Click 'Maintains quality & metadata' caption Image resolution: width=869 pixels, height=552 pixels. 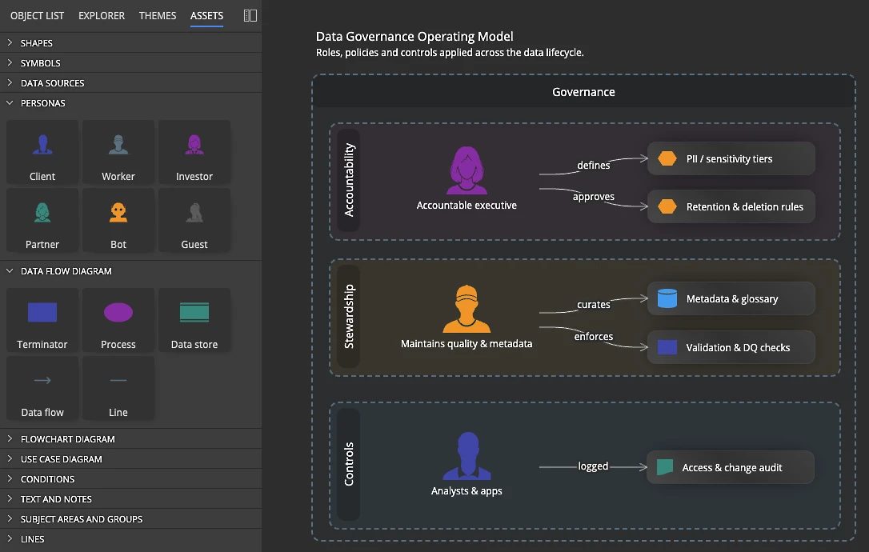467,344
